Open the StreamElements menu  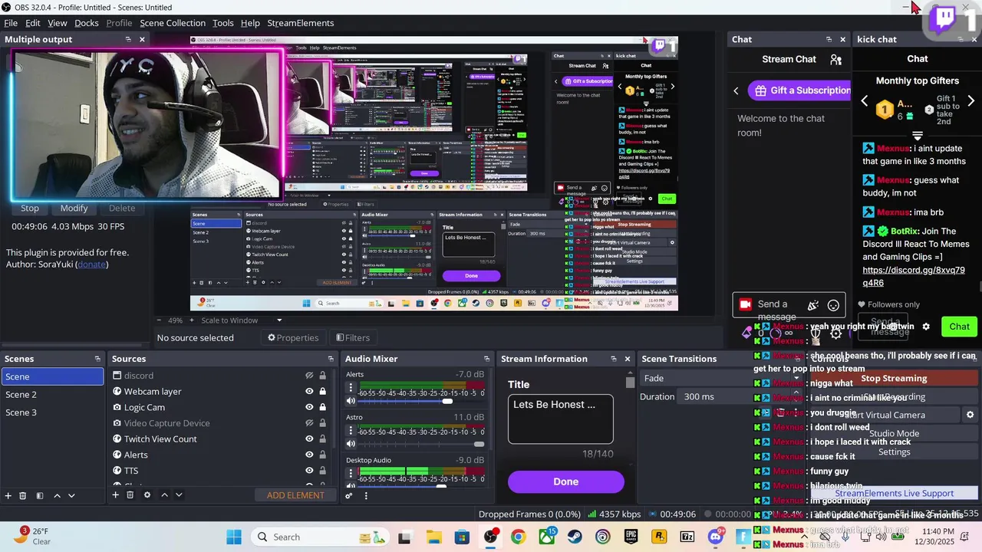(x=301, y=23)
